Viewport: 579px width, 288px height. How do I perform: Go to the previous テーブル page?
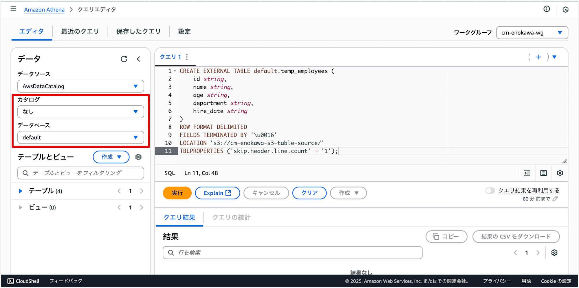pyautogui.click(x=119, y=191)
